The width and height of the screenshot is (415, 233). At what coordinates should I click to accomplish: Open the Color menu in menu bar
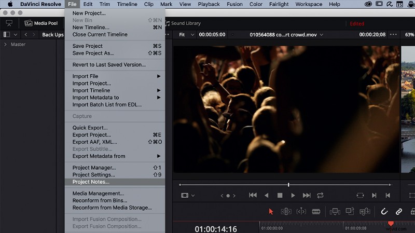pyautogui.click(x=256, y=4)
